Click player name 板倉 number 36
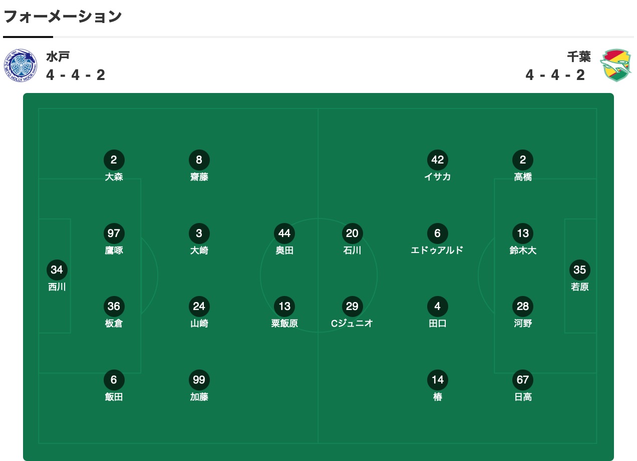637x461 pixels. pos(114,323)
